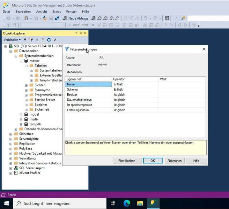Click the MDX query icon
229x209 pixels.
point(99,18)
